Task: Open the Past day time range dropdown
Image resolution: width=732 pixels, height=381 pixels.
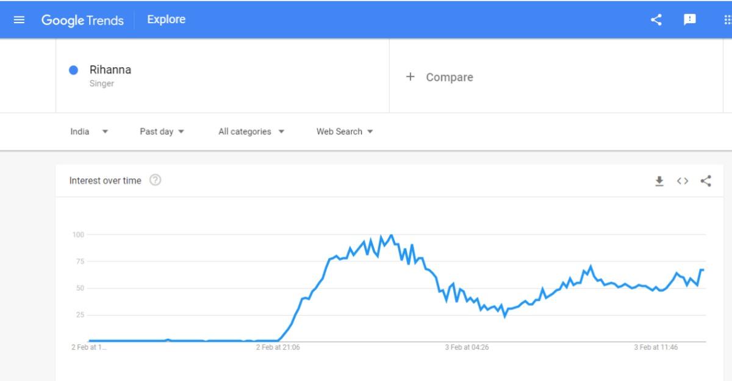Action: point(162,131)
